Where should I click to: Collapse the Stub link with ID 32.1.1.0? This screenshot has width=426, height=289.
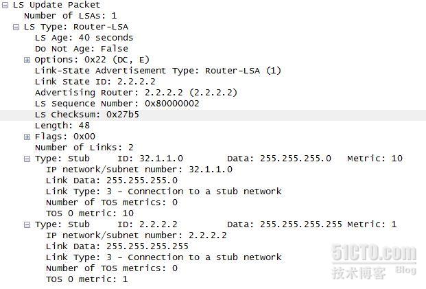point(27,159)
